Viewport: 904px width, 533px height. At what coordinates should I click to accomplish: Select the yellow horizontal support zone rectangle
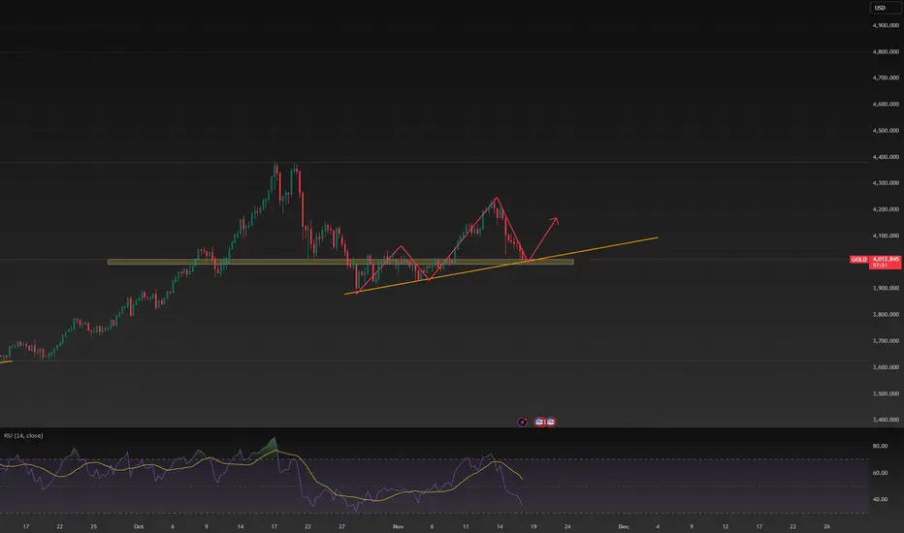coord(340,262)
